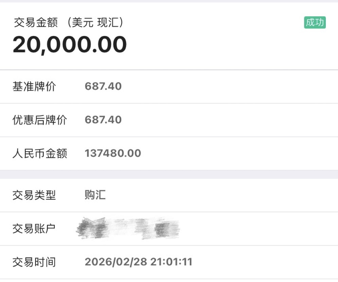
Task: Tap the gray band above 交易类型
Action: coord(169,174)
